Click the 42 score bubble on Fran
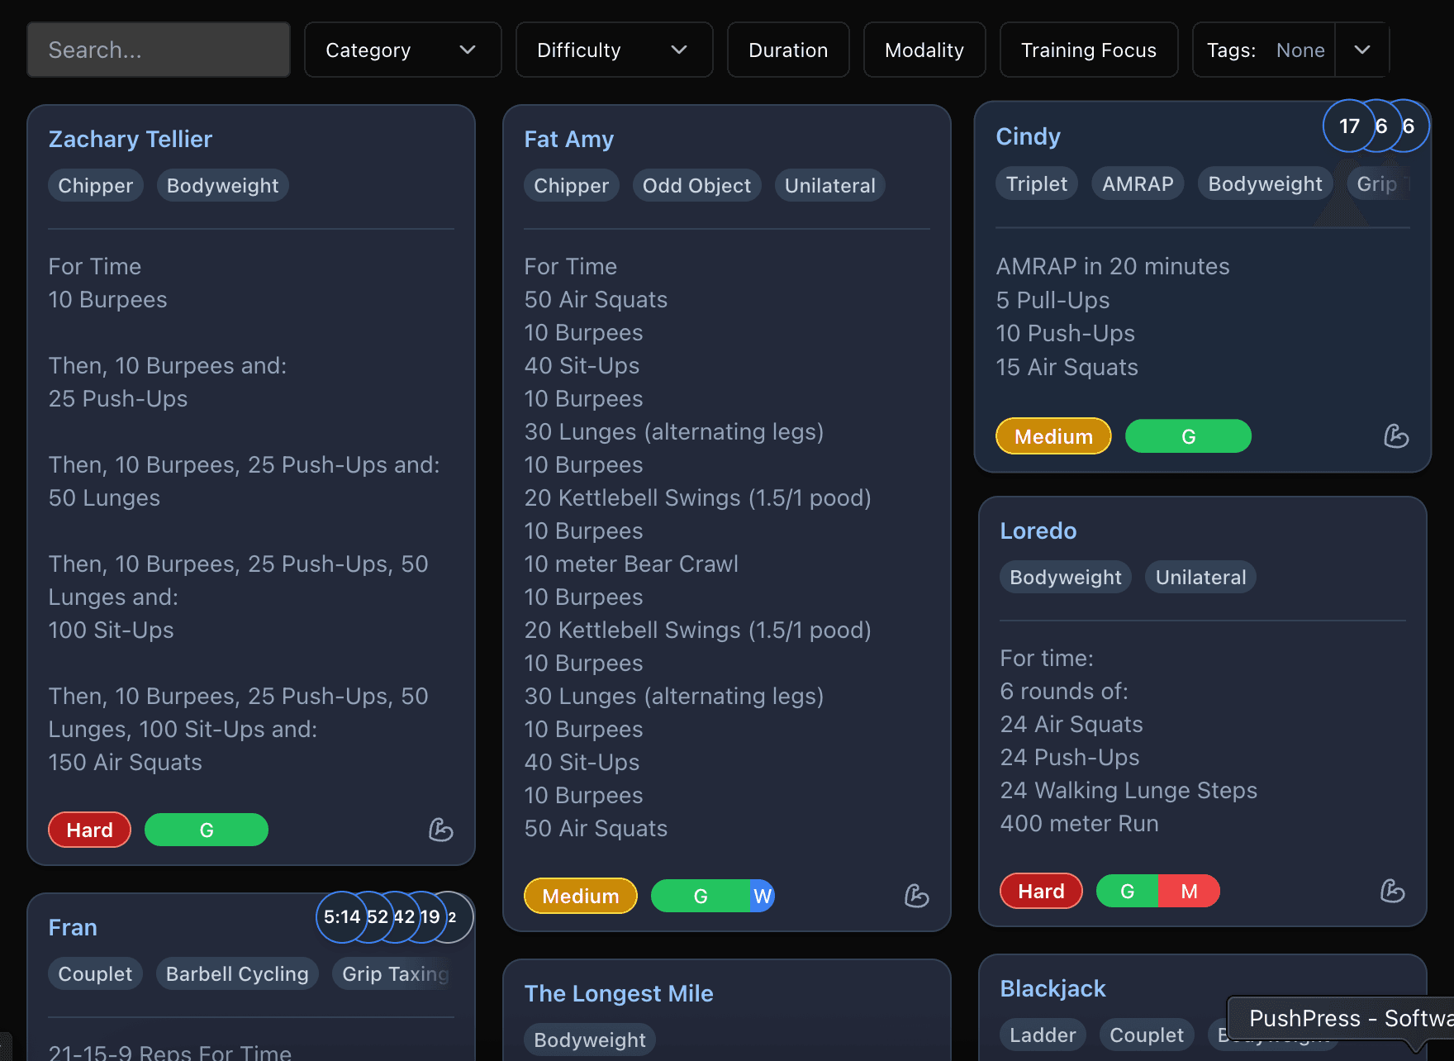1454x1061 pixels. (x=404, y=917)
